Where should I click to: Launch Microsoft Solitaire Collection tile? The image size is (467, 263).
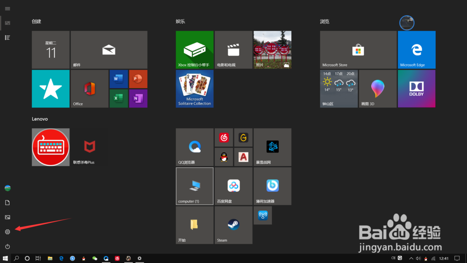tap(194, 89)
